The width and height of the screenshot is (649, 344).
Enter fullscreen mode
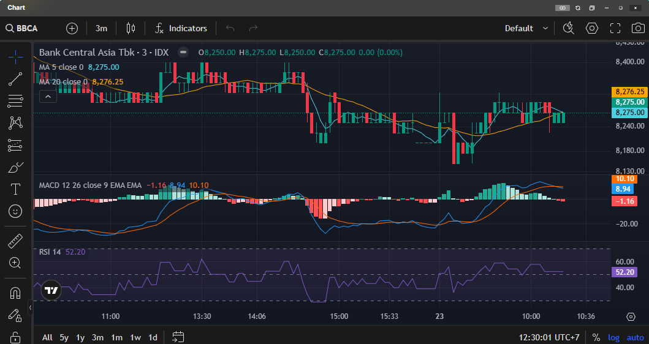tap(615, 28)
